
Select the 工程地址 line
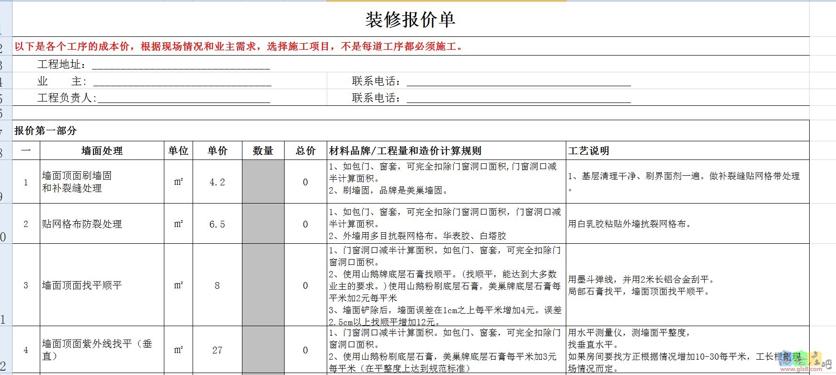click(153, 64)
